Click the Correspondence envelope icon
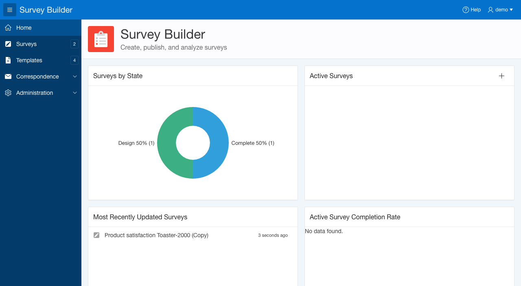521x286 pixels. click(8, 76)
